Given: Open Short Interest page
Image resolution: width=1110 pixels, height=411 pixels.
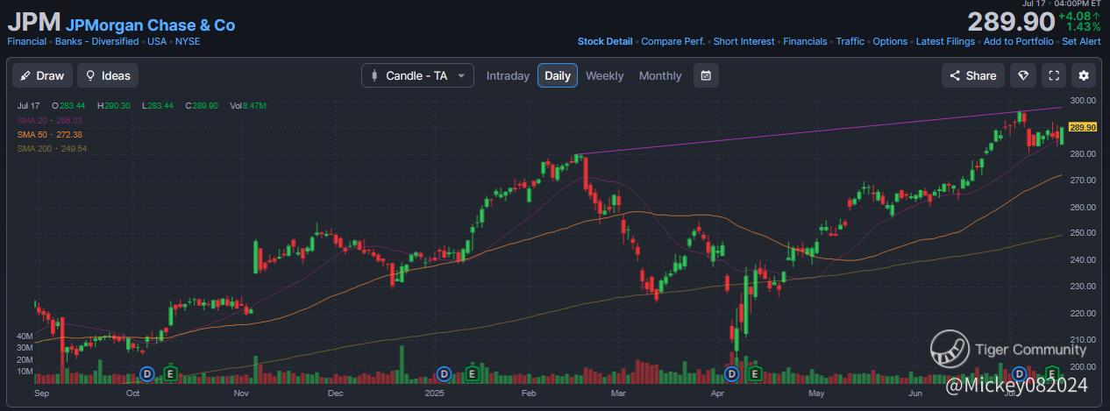Looking at the screenshot, I should [x=744, y=41].
